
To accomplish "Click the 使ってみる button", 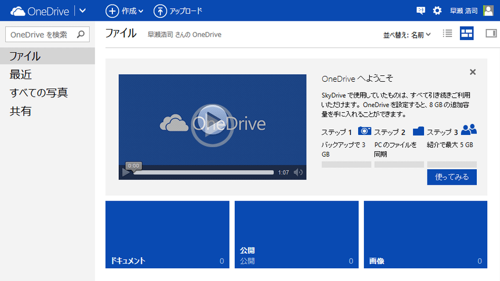I will click(x=452, y=177).
